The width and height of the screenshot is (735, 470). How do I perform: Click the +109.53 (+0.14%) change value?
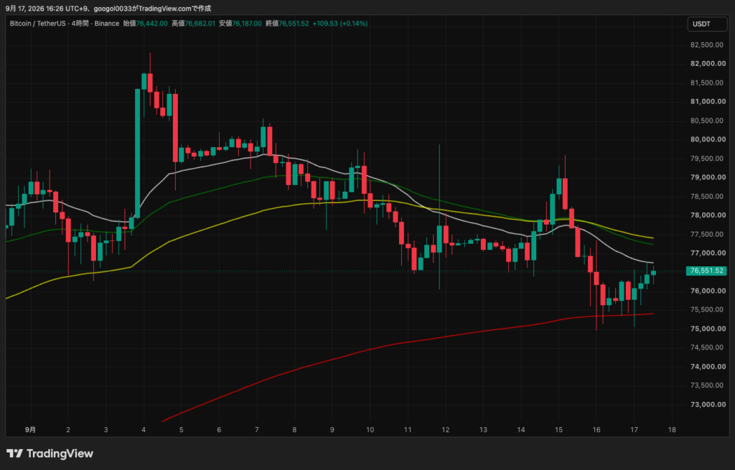pyautogui.click(x=340, y=24)
